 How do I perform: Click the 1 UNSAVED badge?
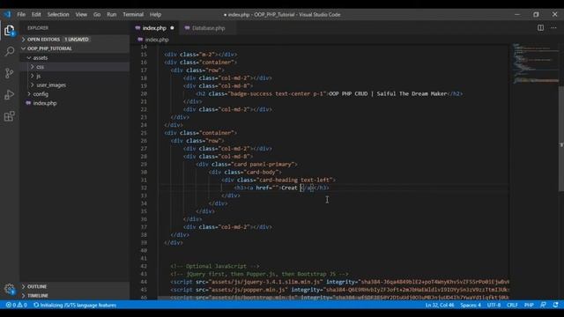point(77,39)
